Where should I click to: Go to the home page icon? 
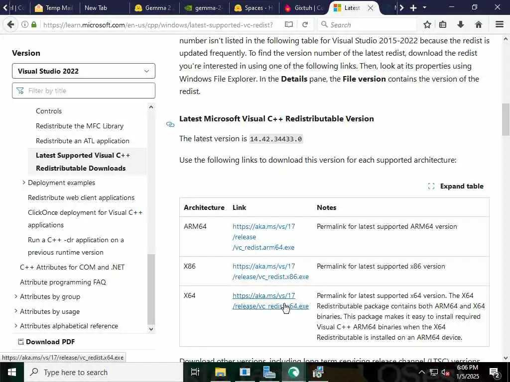[479, 25]
